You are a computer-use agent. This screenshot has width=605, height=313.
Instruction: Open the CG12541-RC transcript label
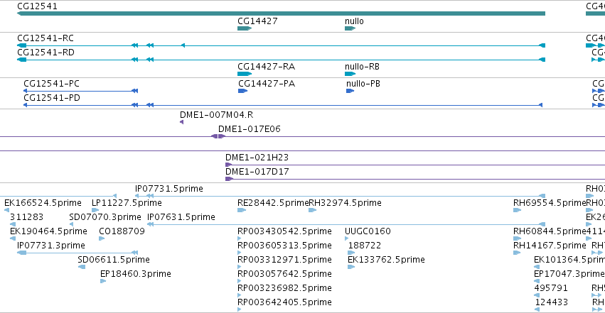coord(45,38)
